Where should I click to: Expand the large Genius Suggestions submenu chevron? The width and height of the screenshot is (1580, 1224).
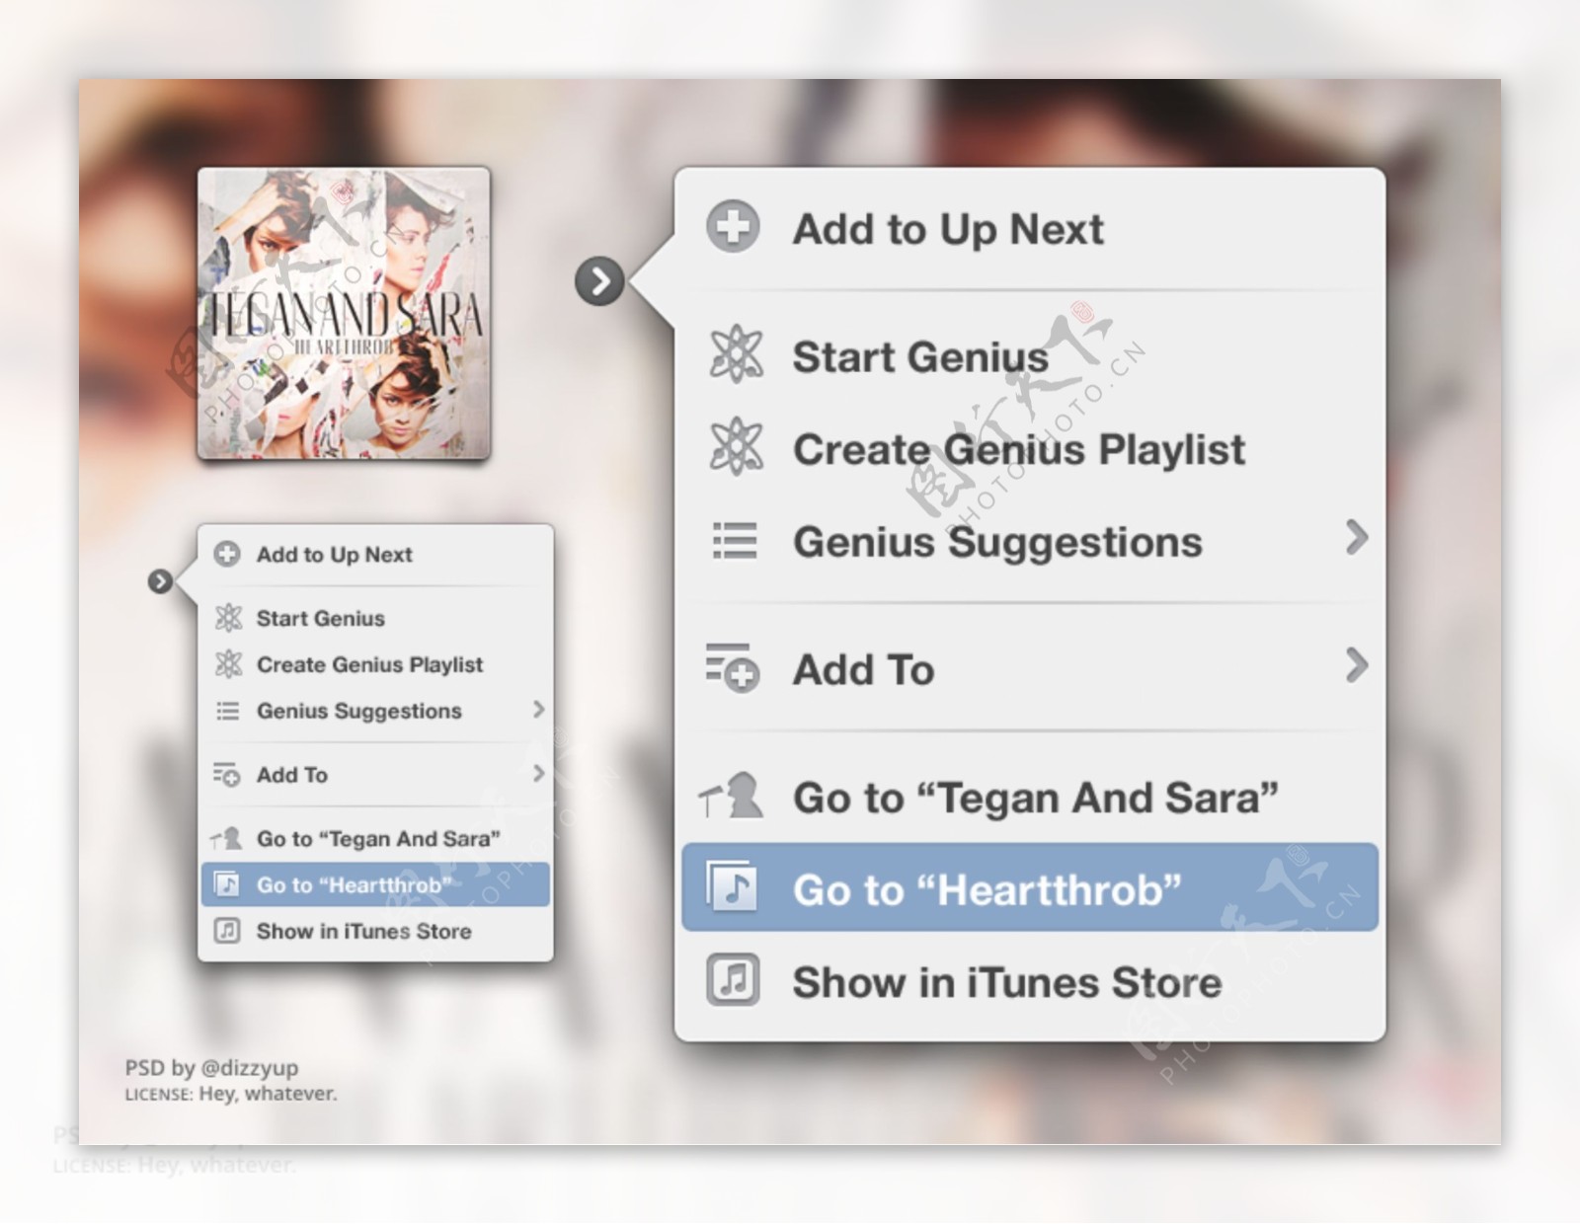point(1357,538)
